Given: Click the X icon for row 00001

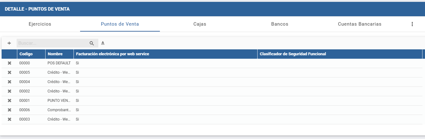Looking at the screenshot, I should [9, 101].
